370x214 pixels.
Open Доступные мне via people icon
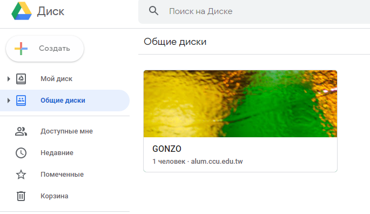21,131
